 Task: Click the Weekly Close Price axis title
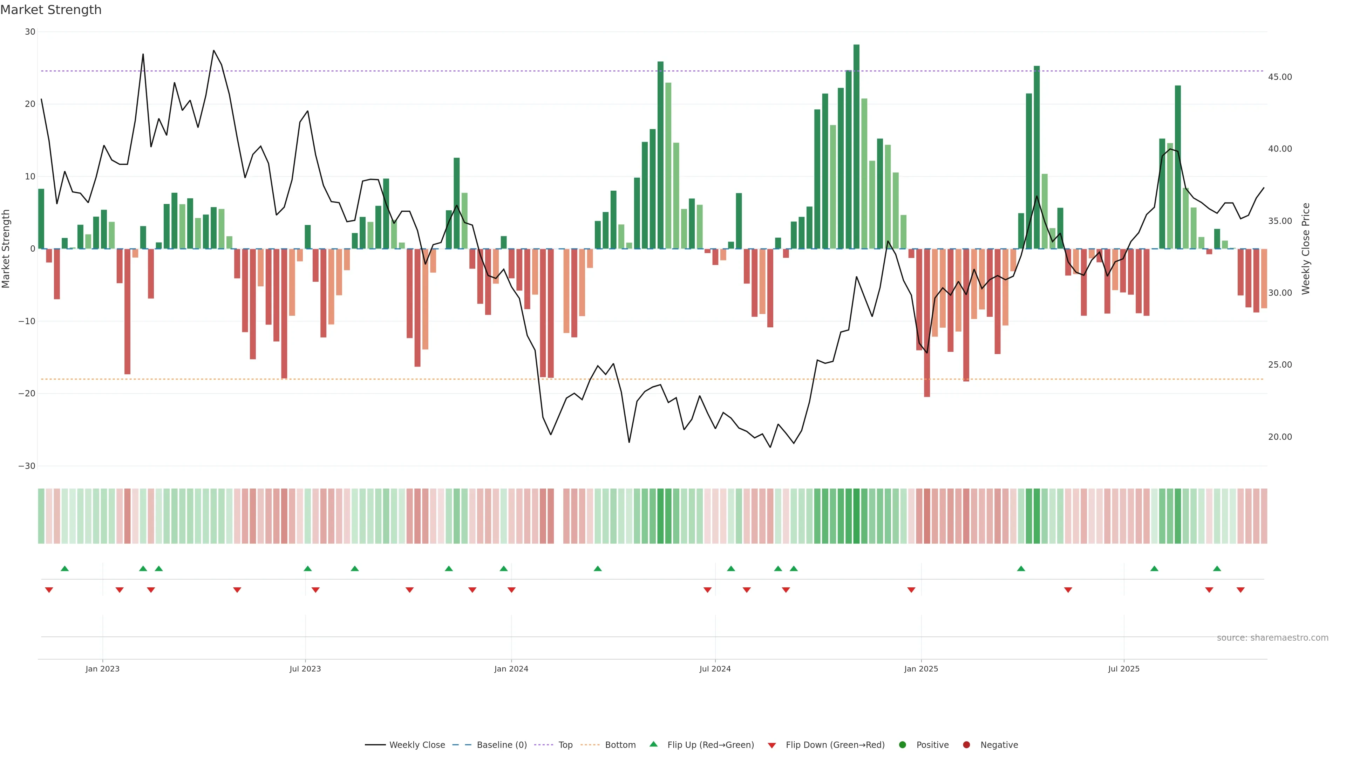[1306, 249]
